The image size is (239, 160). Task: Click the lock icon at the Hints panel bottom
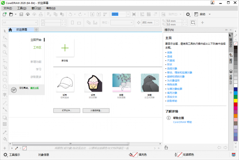[166, 147]
